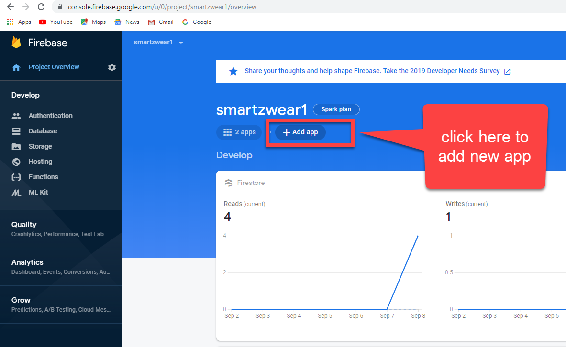Click the Firebase title text
The height and width of the screenshot is (347, 566).
pyautogui.click(x=47, y=43)
